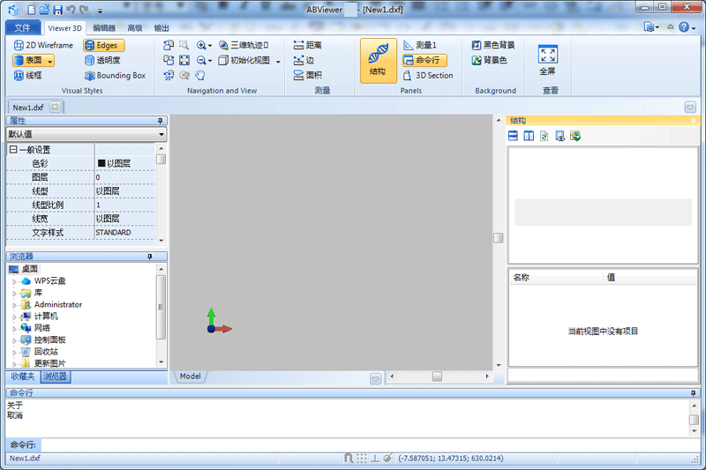This screenshot has width=706, height=470.
Task: Open the 默认值 properties combo box
Action: point(86,134)
